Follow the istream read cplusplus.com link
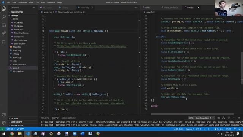This screenshot has height=137, width=243. click(x=91, y=103)
